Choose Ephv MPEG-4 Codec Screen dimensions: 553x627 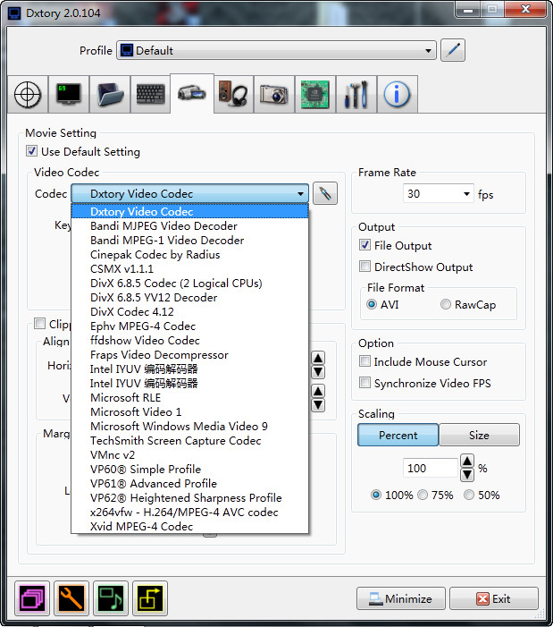pos(189,326)
